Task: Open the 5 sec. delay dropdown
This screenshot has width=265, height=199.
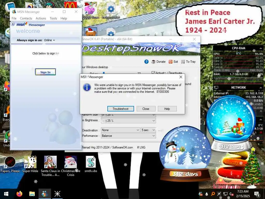Action: pos(148,130)
